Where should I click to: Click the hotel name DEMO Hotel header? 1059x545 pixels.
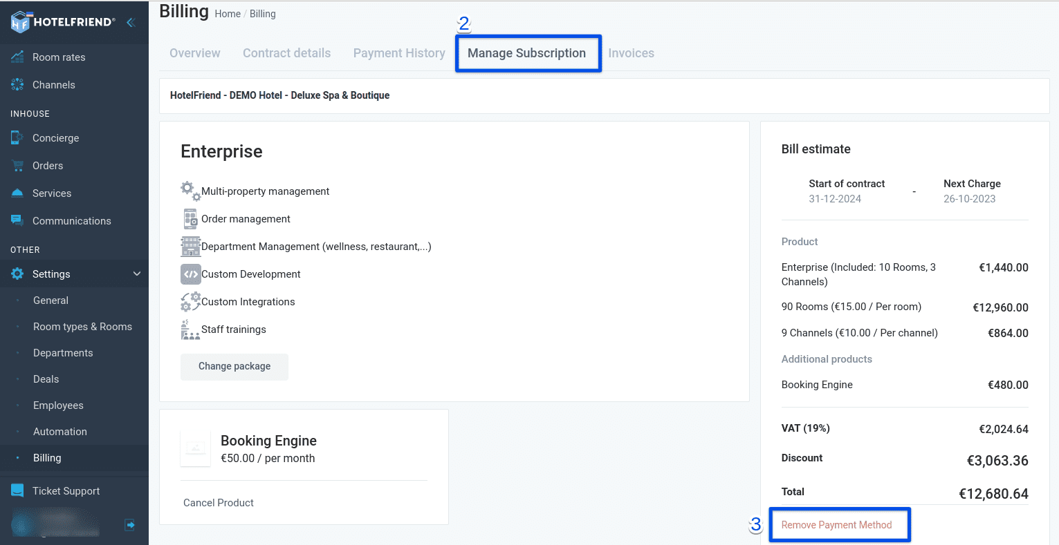tap(280, 95)
